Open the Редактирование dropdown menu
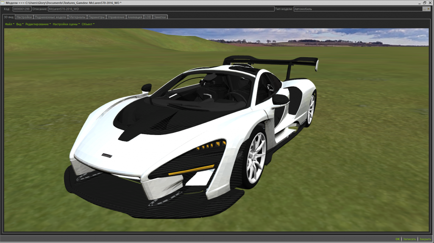The height and width of the screenshot is (243, 434). (38, 24)
